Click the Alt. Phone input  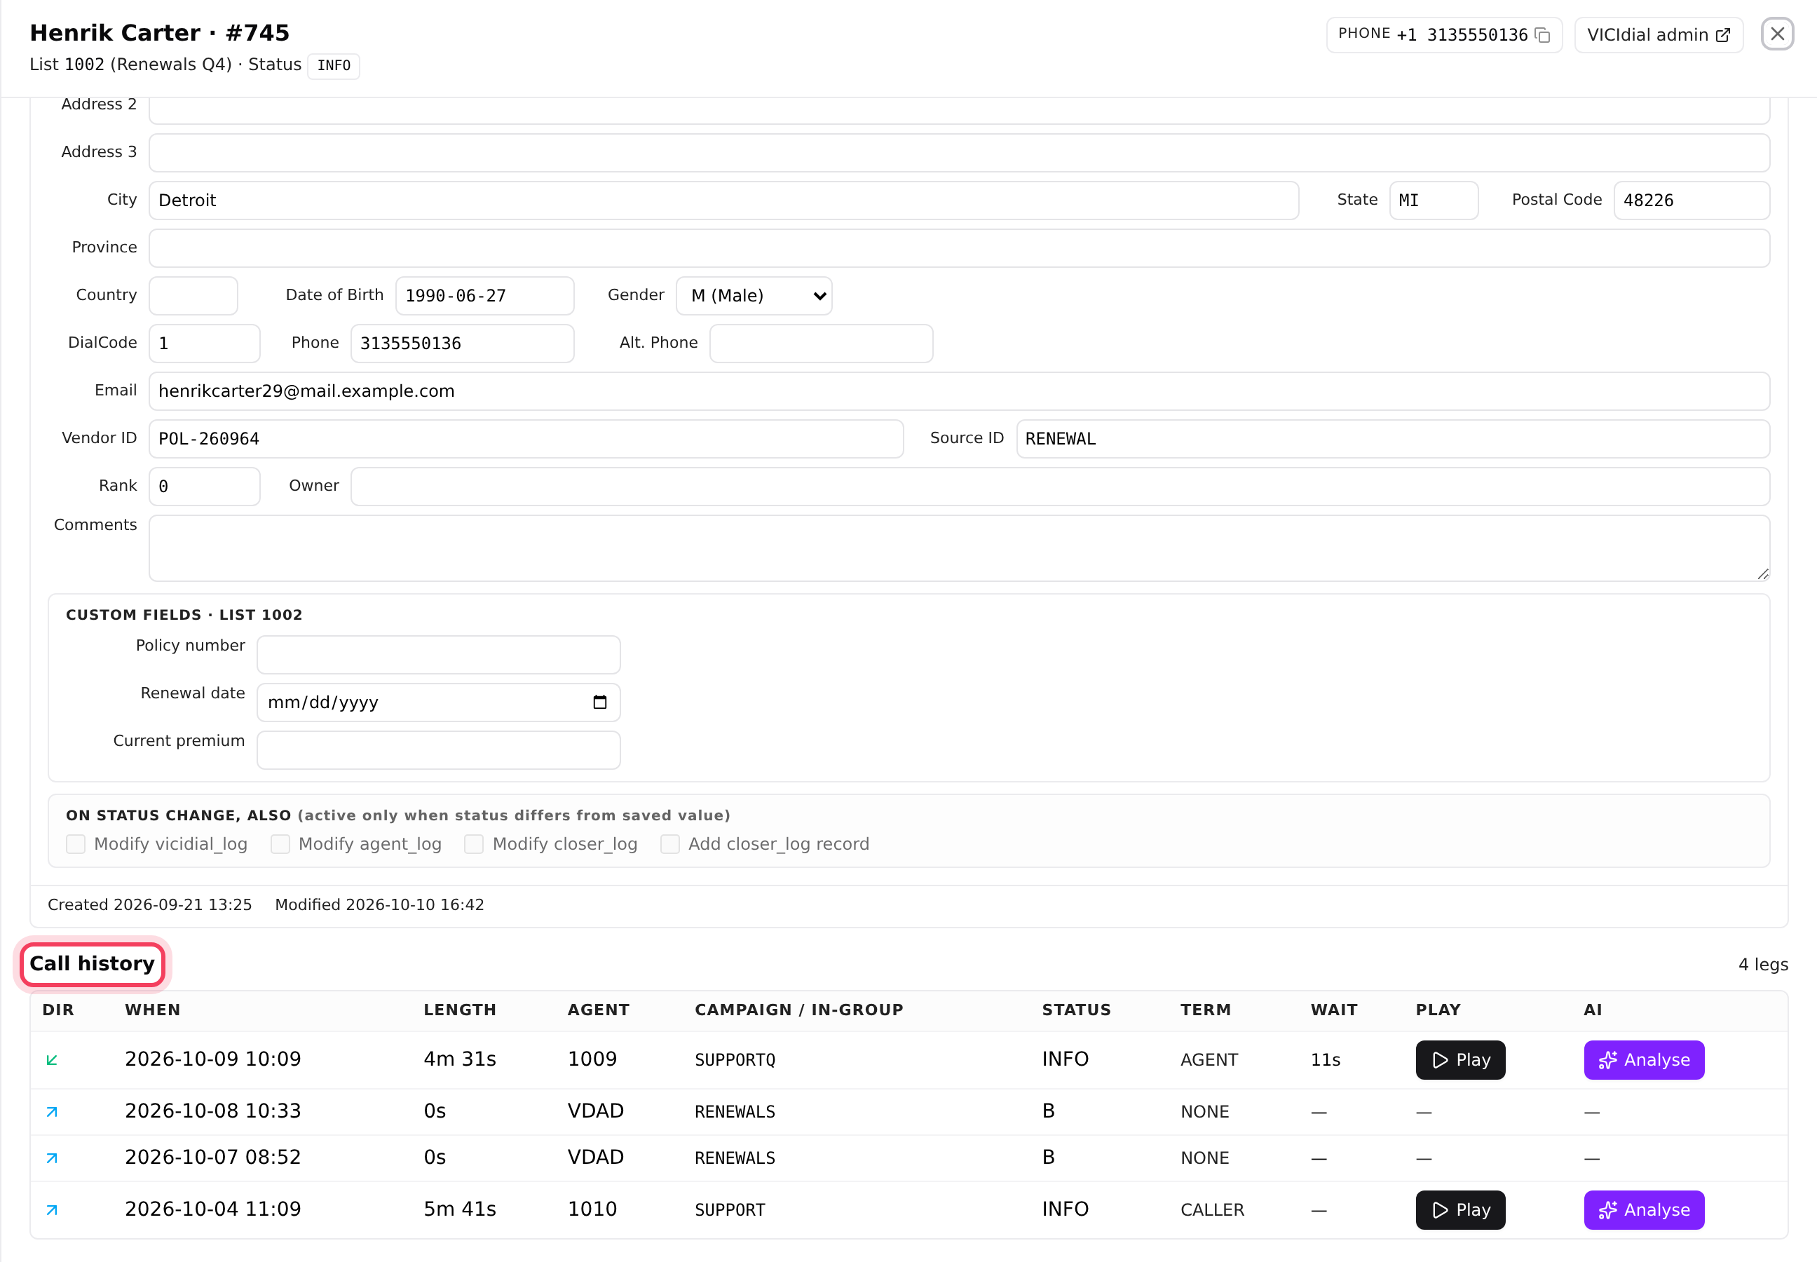tap(821, 343)
